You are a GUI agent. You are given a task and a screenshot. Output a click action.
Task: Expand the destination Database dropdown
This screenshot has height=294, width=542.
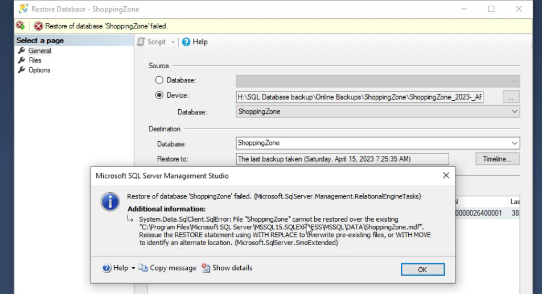(514, 143)
